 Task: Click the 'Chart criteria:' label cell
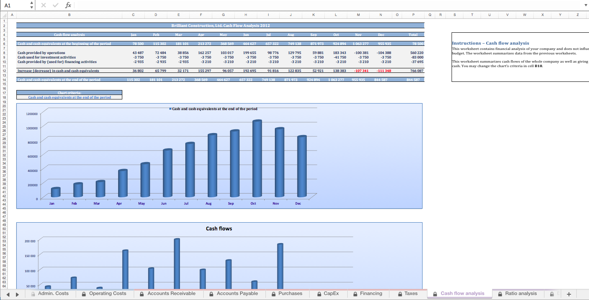(70, 93)
